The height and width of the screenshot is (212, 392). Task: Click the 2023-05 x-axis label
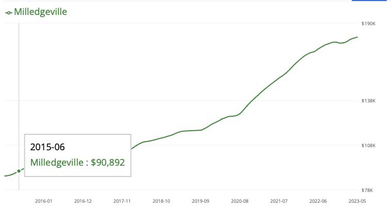tap(356, 201)
